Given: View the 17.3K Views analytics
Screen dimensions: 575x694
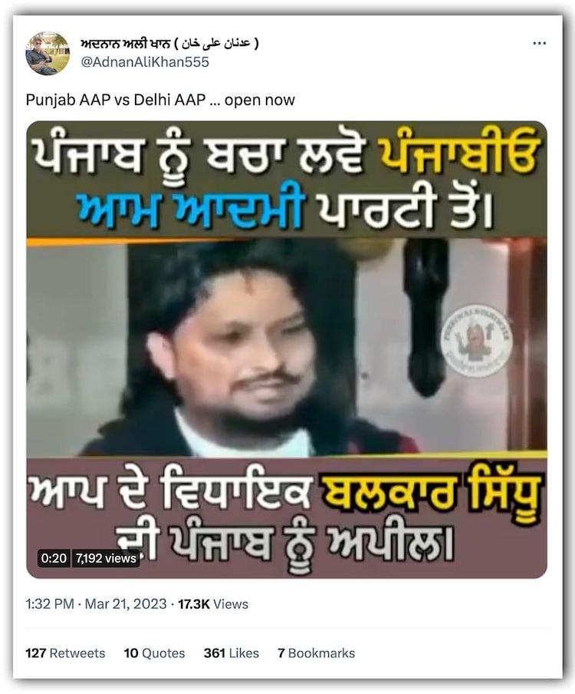Looking at the screenshot, I should pos(213,604).
